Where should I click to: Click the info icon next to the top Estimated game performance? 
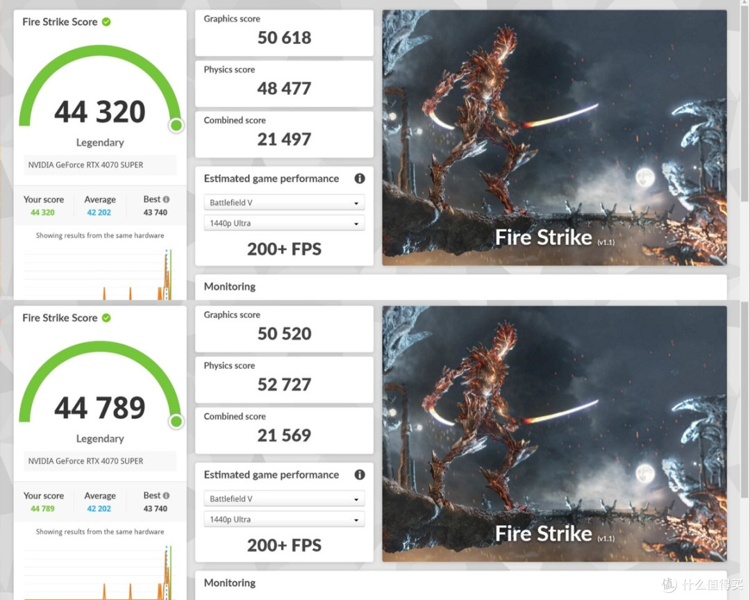click(x=360, y=178)
